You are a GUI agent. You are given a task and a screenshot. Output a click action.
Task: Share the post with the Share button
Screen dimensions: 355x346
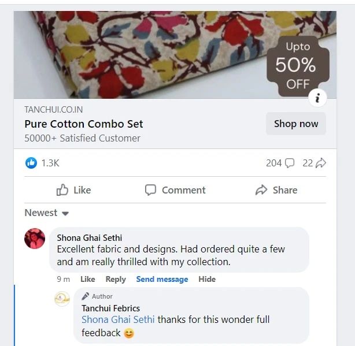(x=276, y=190)
